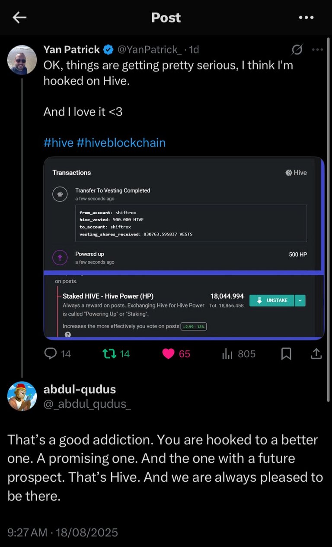Tap the blue verified badge
The width and height of the screenshot is (332, 547).
(x=109, y=50)
